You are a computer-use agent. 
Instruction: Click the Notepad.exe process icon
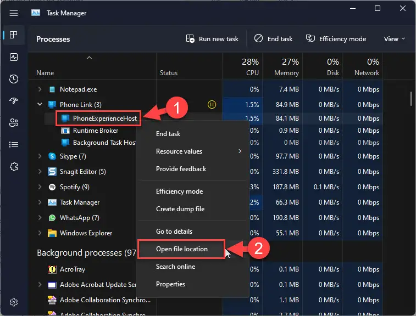(x=52, y=89)
